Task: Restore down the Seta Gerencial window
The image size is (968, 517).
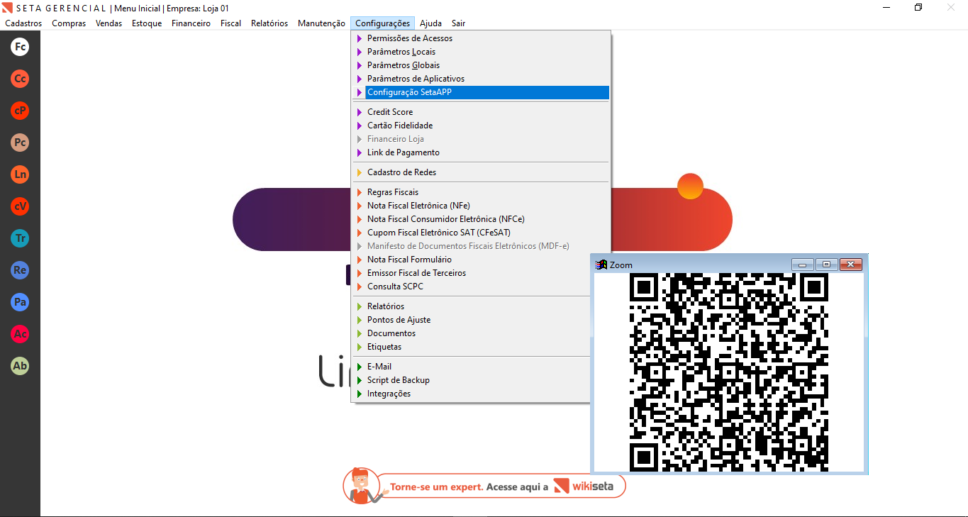Action: tap(919, 7)
